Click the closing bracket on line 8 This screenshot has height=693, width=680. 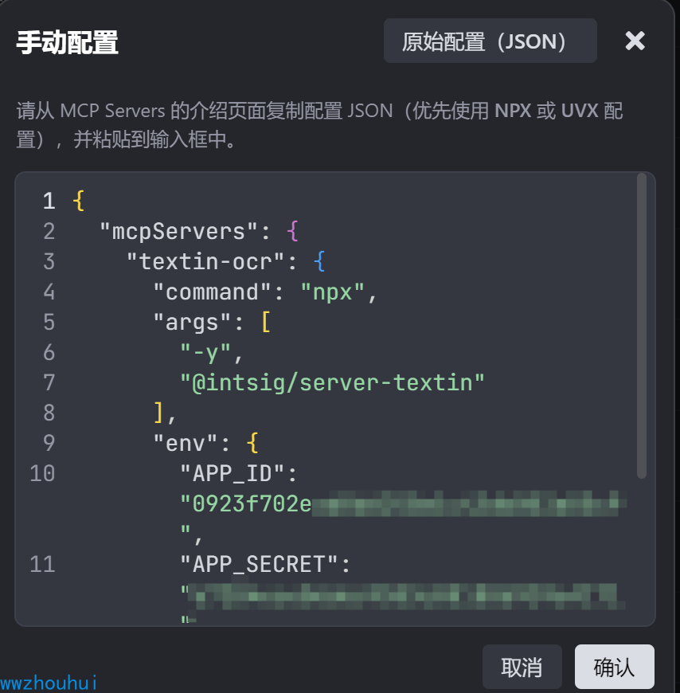pyautogui.click(x=160, y=413)
